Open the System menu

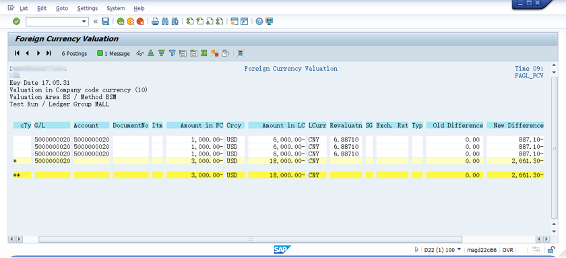[115, 8]
